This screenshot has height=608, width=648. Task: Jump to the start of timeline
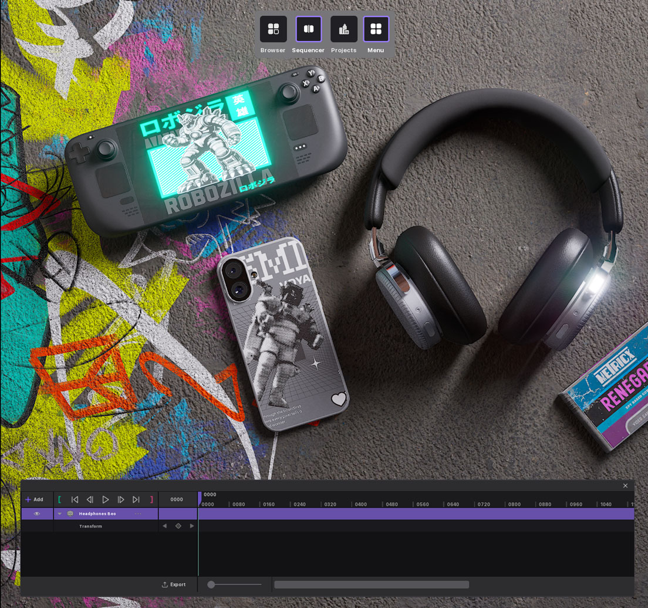coord(75,499)
